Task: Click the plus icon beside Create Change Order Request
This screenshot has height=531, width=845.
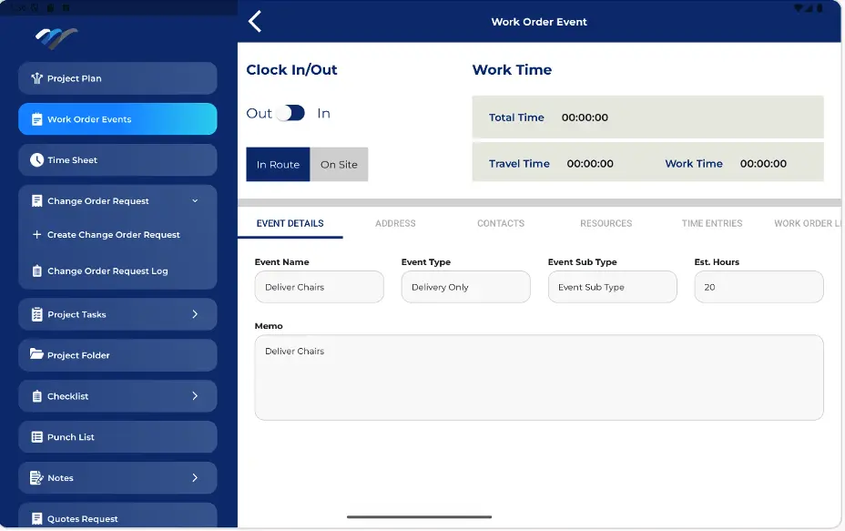Action: [x=36, y=234]
